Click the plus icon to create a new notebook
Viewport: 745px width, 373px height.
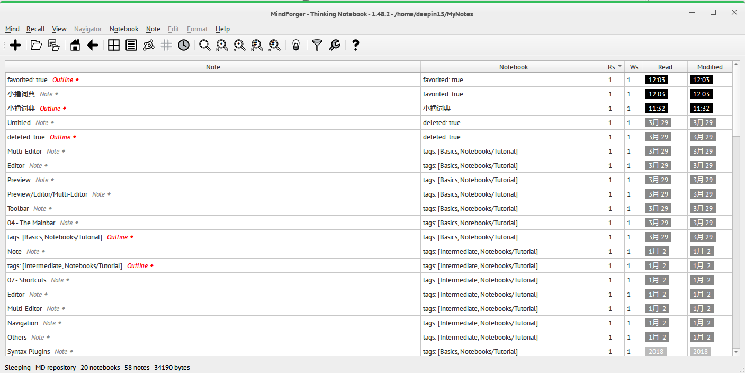[15, 46]
